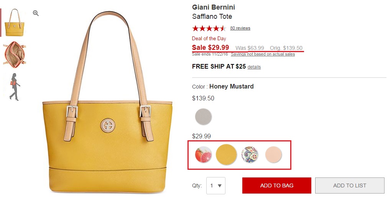The height and width of the screenshot is (197, 388).
Task: Open the Qty quantity dropdown
Action: (x=215, y=186)
